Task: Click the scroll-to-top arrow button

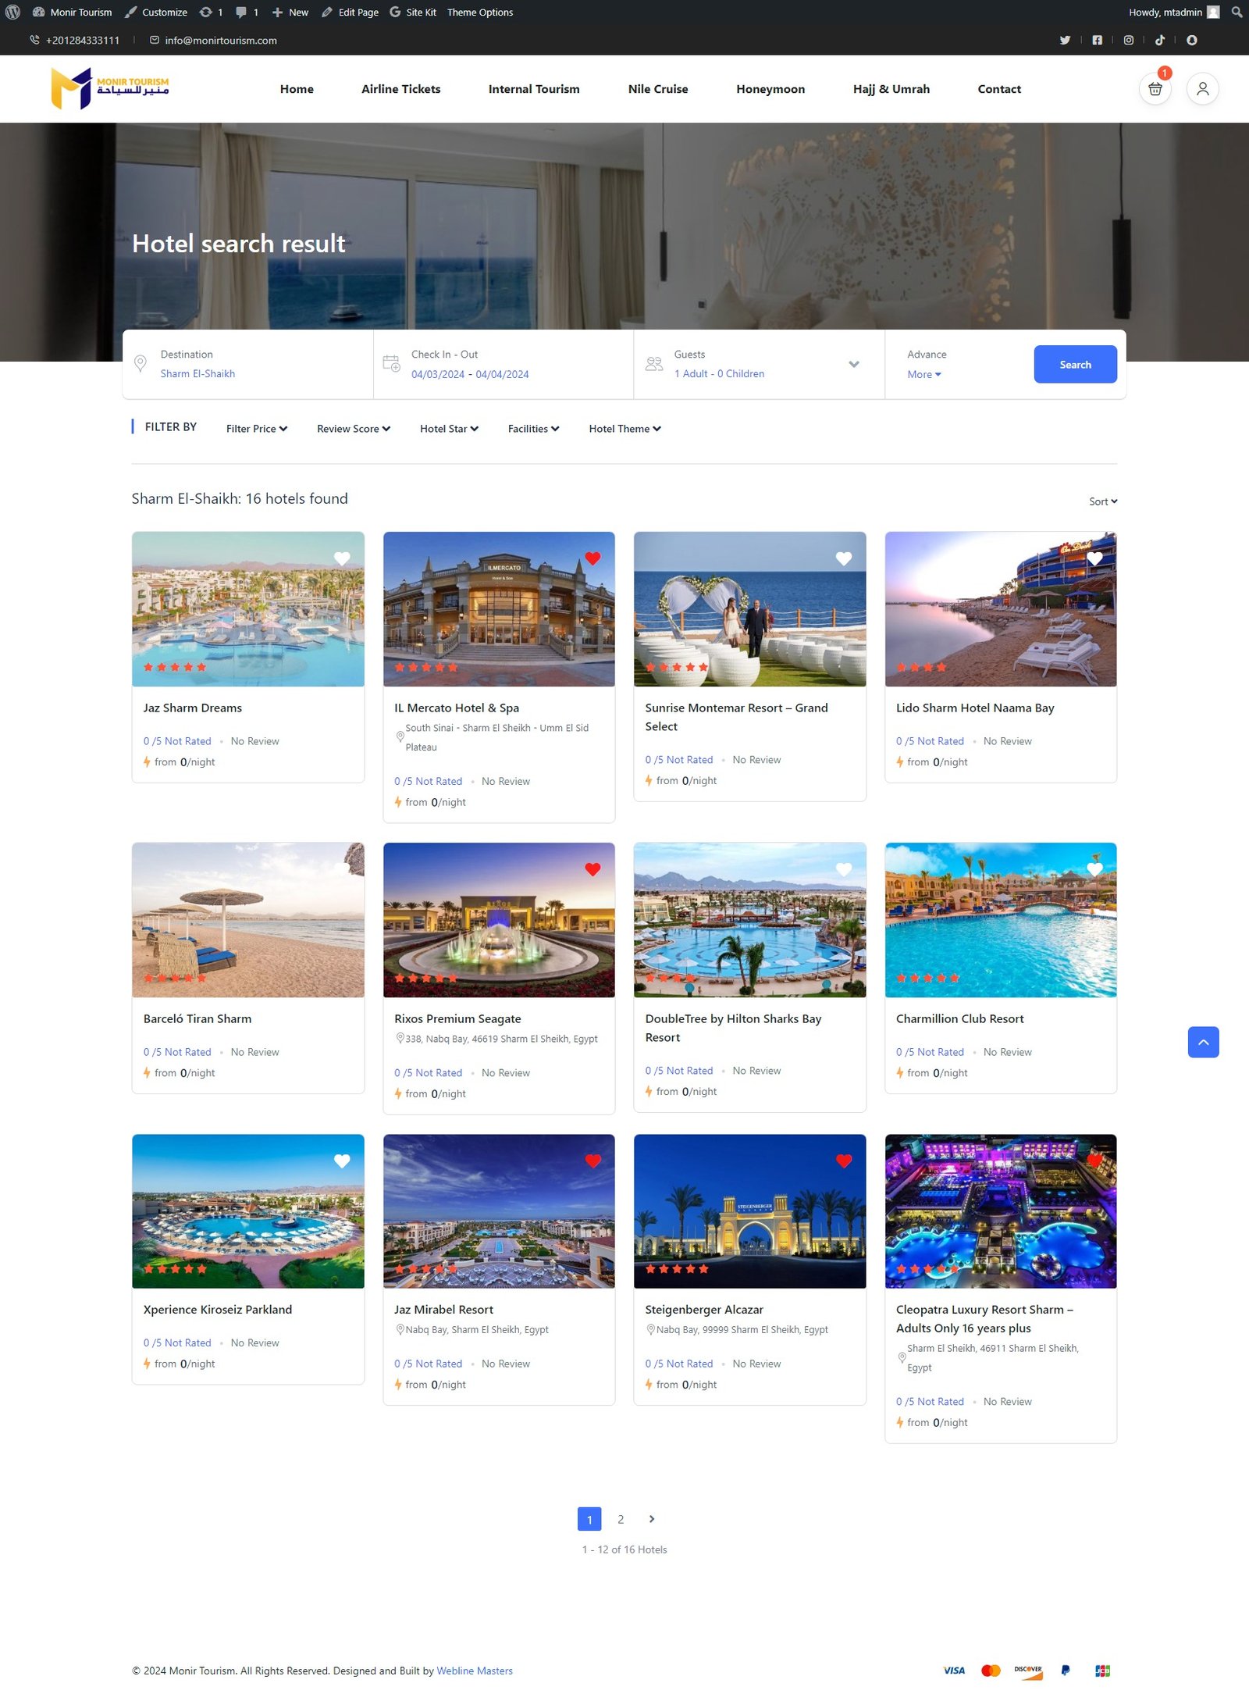Action: click(1203, 1042)
